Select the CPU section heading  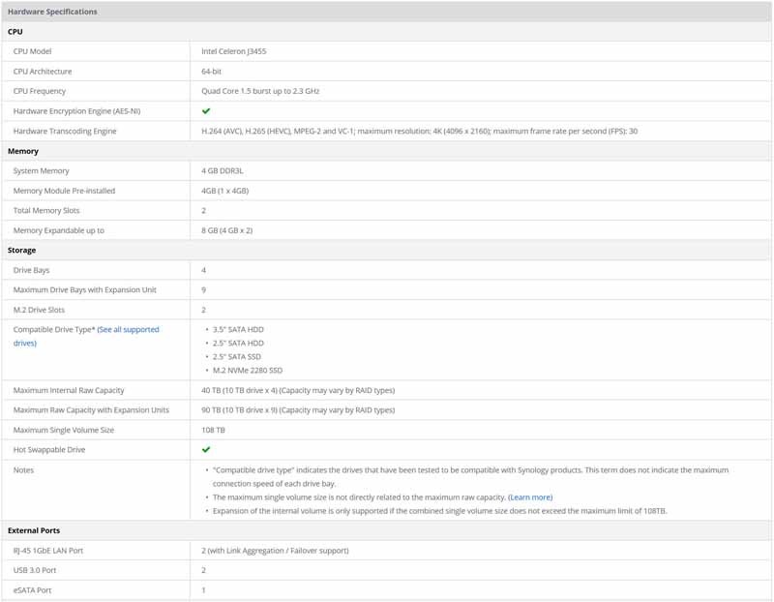[x=15, y=32]
